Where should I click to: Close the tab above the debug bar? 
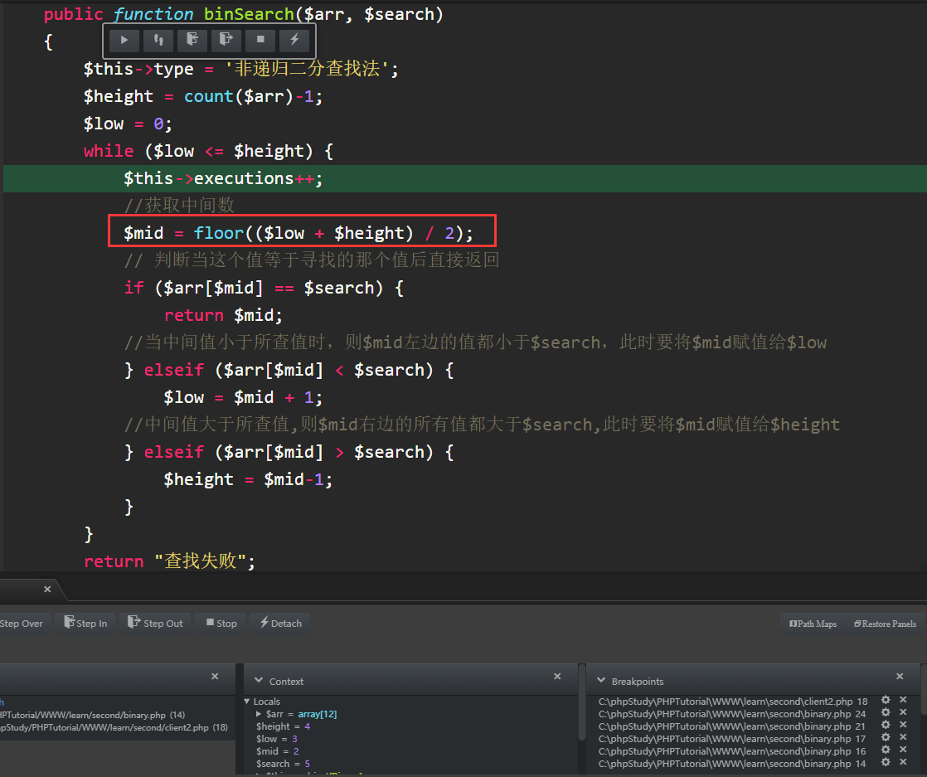click(47, 589)
